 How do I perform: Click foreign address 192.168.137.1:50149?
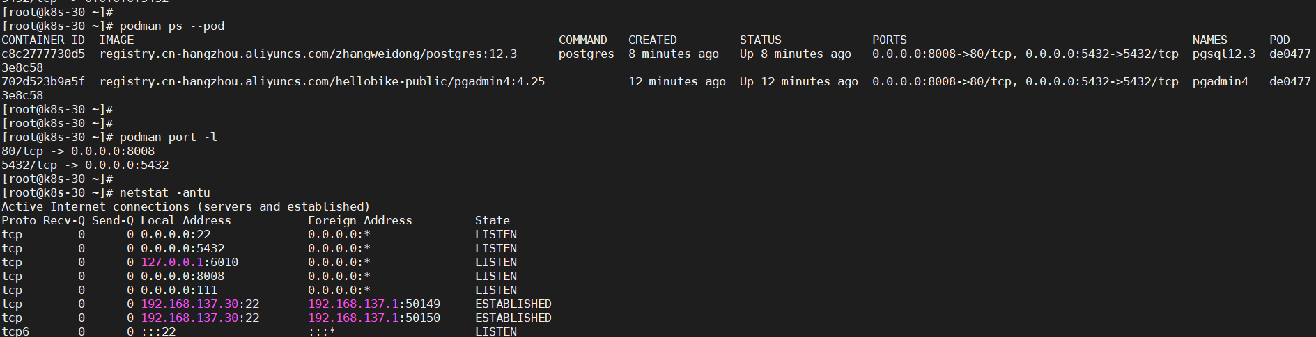(x=374, y=304)
